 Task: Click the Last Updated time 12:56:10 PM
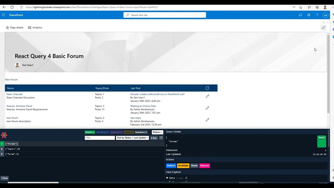[x=319, y=154]
